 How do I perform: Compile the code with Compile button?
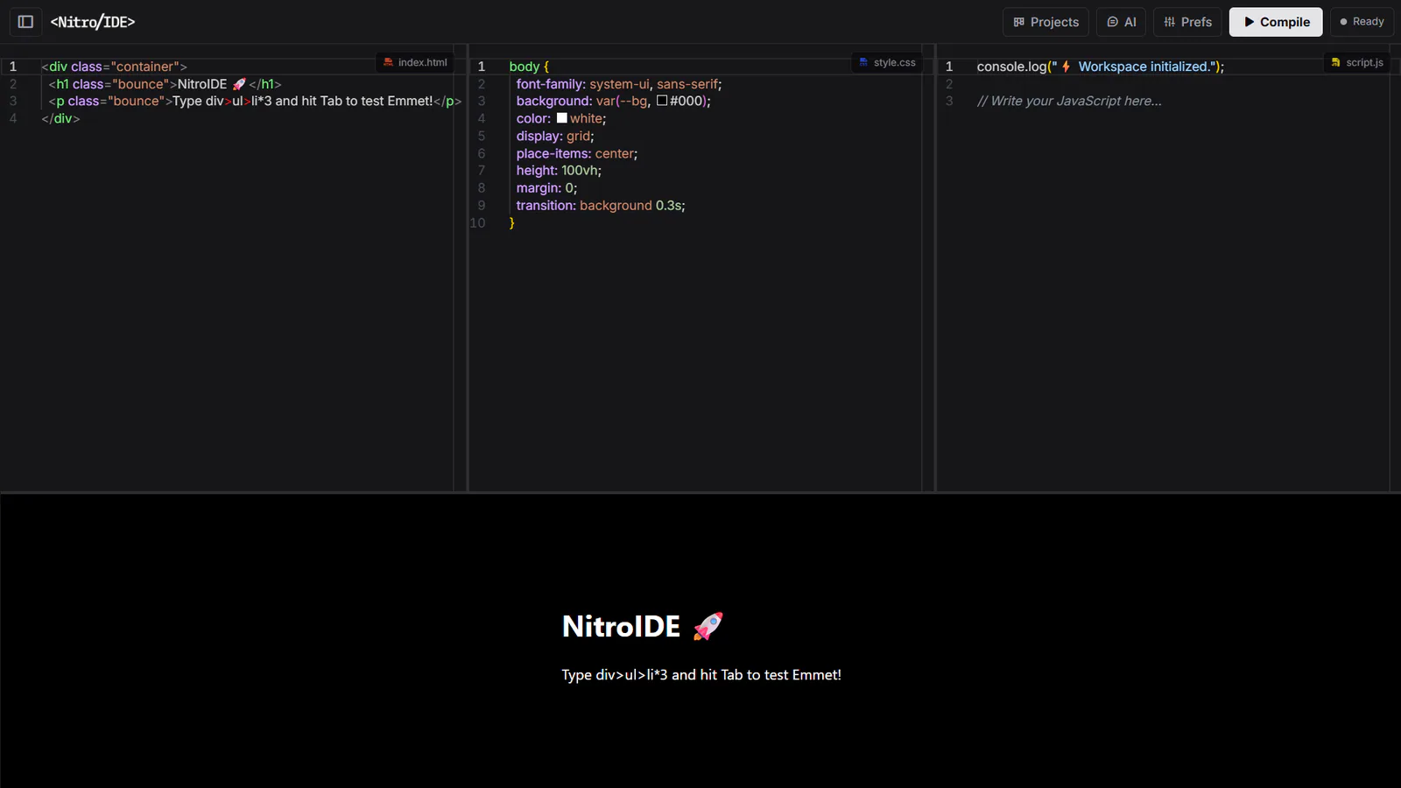coord(1276,22)
